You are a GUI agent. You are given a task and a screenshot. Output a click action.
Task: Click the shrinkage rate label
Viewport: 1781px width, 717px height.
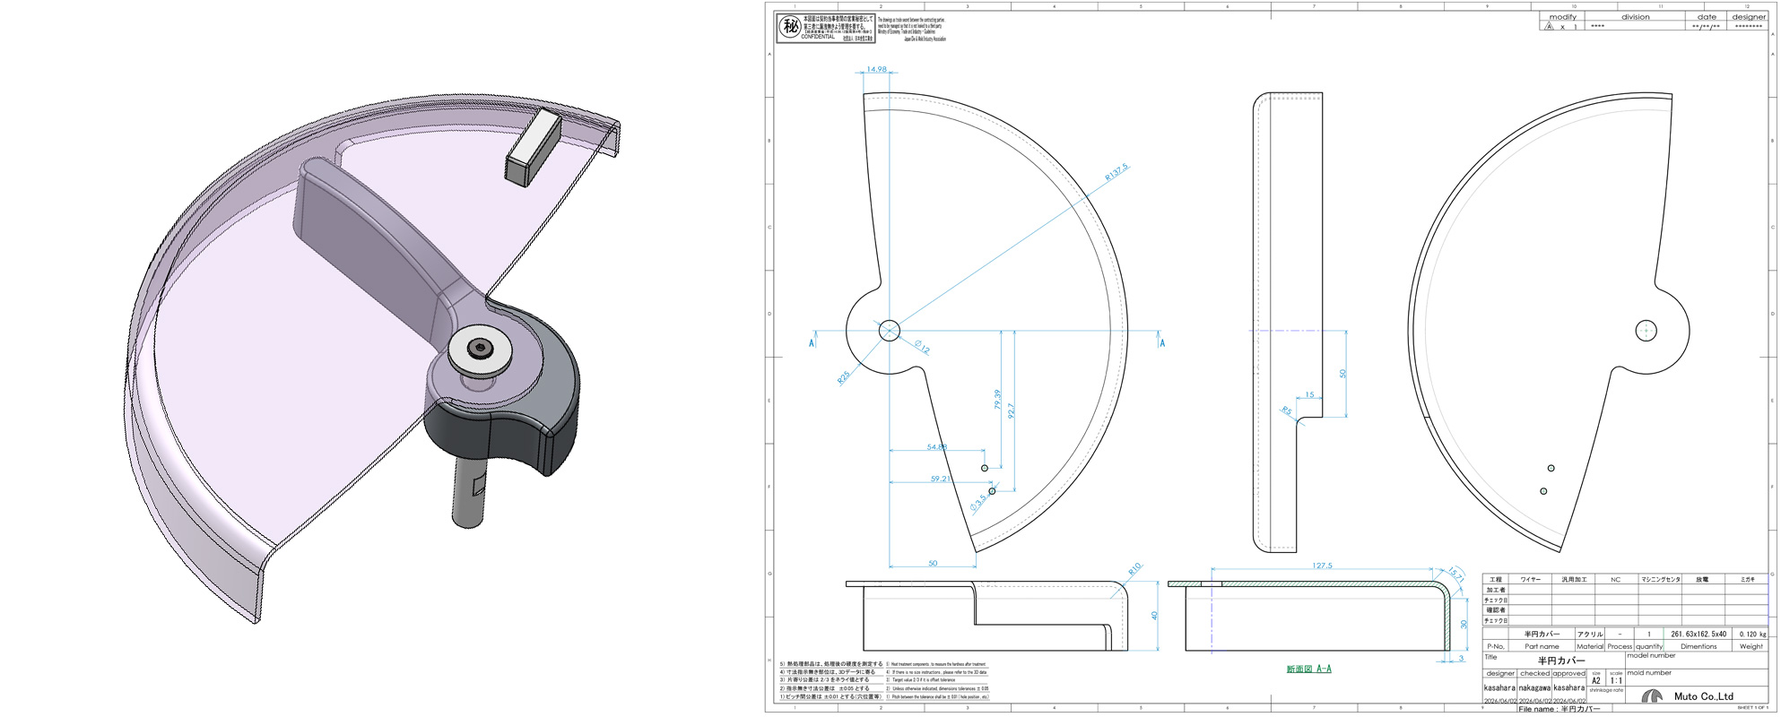tap(1606, 690)
